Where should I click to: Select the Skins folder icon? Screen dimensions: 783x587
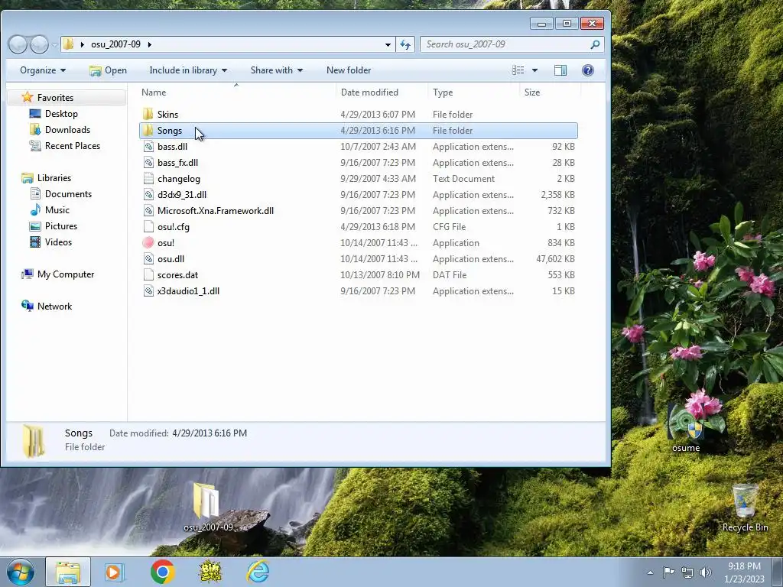[148, 115]
